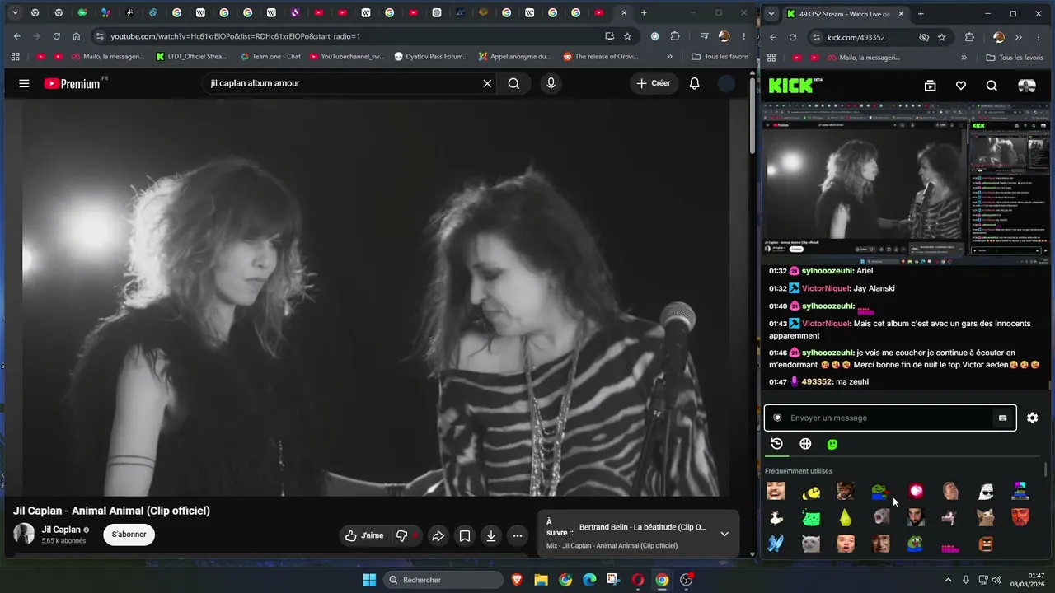Go back in the YouTube browser window
This screenshot has width=1055, height=593.
16,36
